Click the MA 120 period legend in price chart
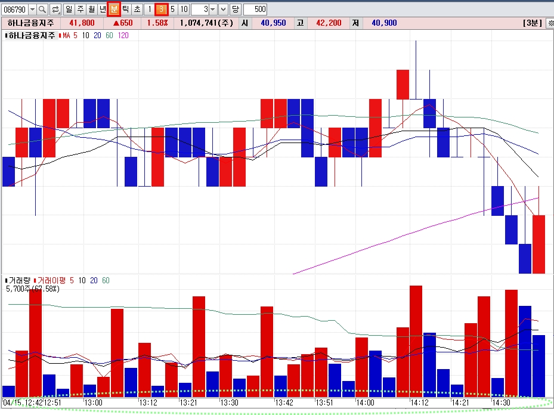 click(x=123, y=35)
